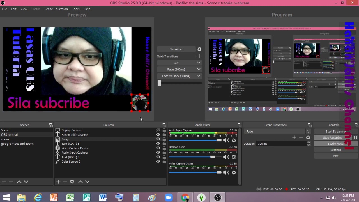Add scene transition with plus icon
Viewport: 359px width, 202px height.
click(294, 137)
